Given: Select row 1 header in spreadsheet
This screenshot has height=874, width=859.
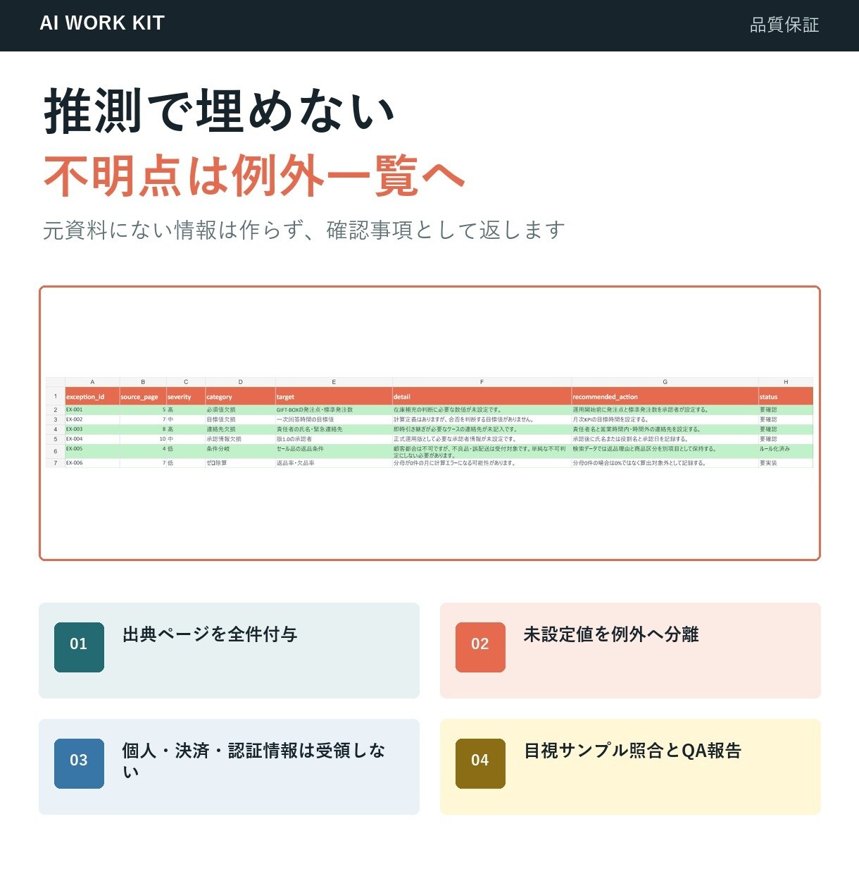Looking at the screenshot, I should 56,396.
